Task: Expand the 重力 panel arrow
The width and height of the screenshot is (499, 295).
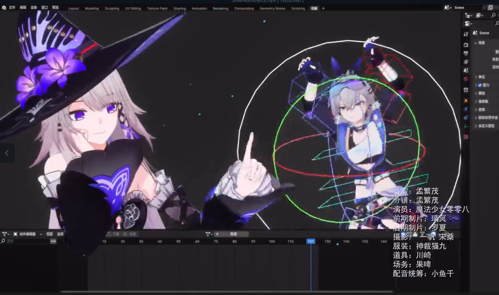Action: tap(476, 85)
